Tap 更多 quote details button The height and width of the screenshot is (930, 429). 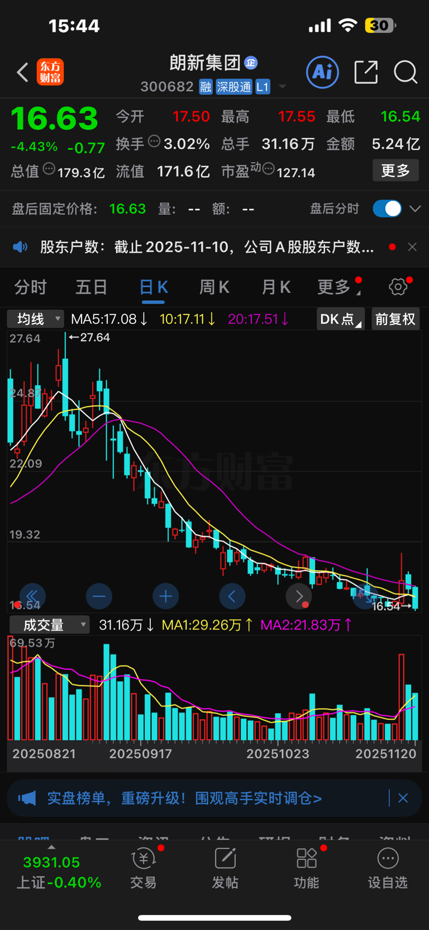[x=395, y=171]
